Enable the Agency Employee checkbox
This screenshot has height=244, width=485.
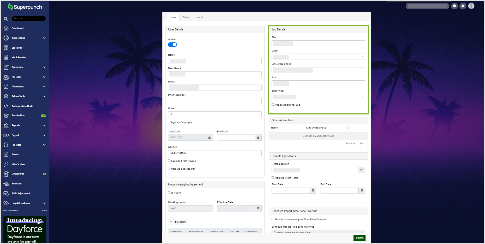click(x=169, y=122)
